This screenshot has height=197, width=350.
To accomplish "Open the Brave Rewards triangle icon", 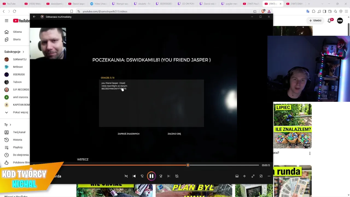I will (269, 11).
